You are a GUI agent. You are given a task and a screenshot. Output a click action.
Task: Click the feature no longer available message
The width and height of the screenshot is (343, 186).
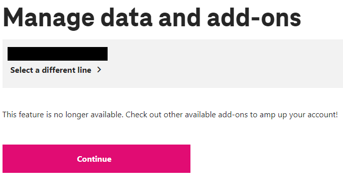click(x=170, y=115)
